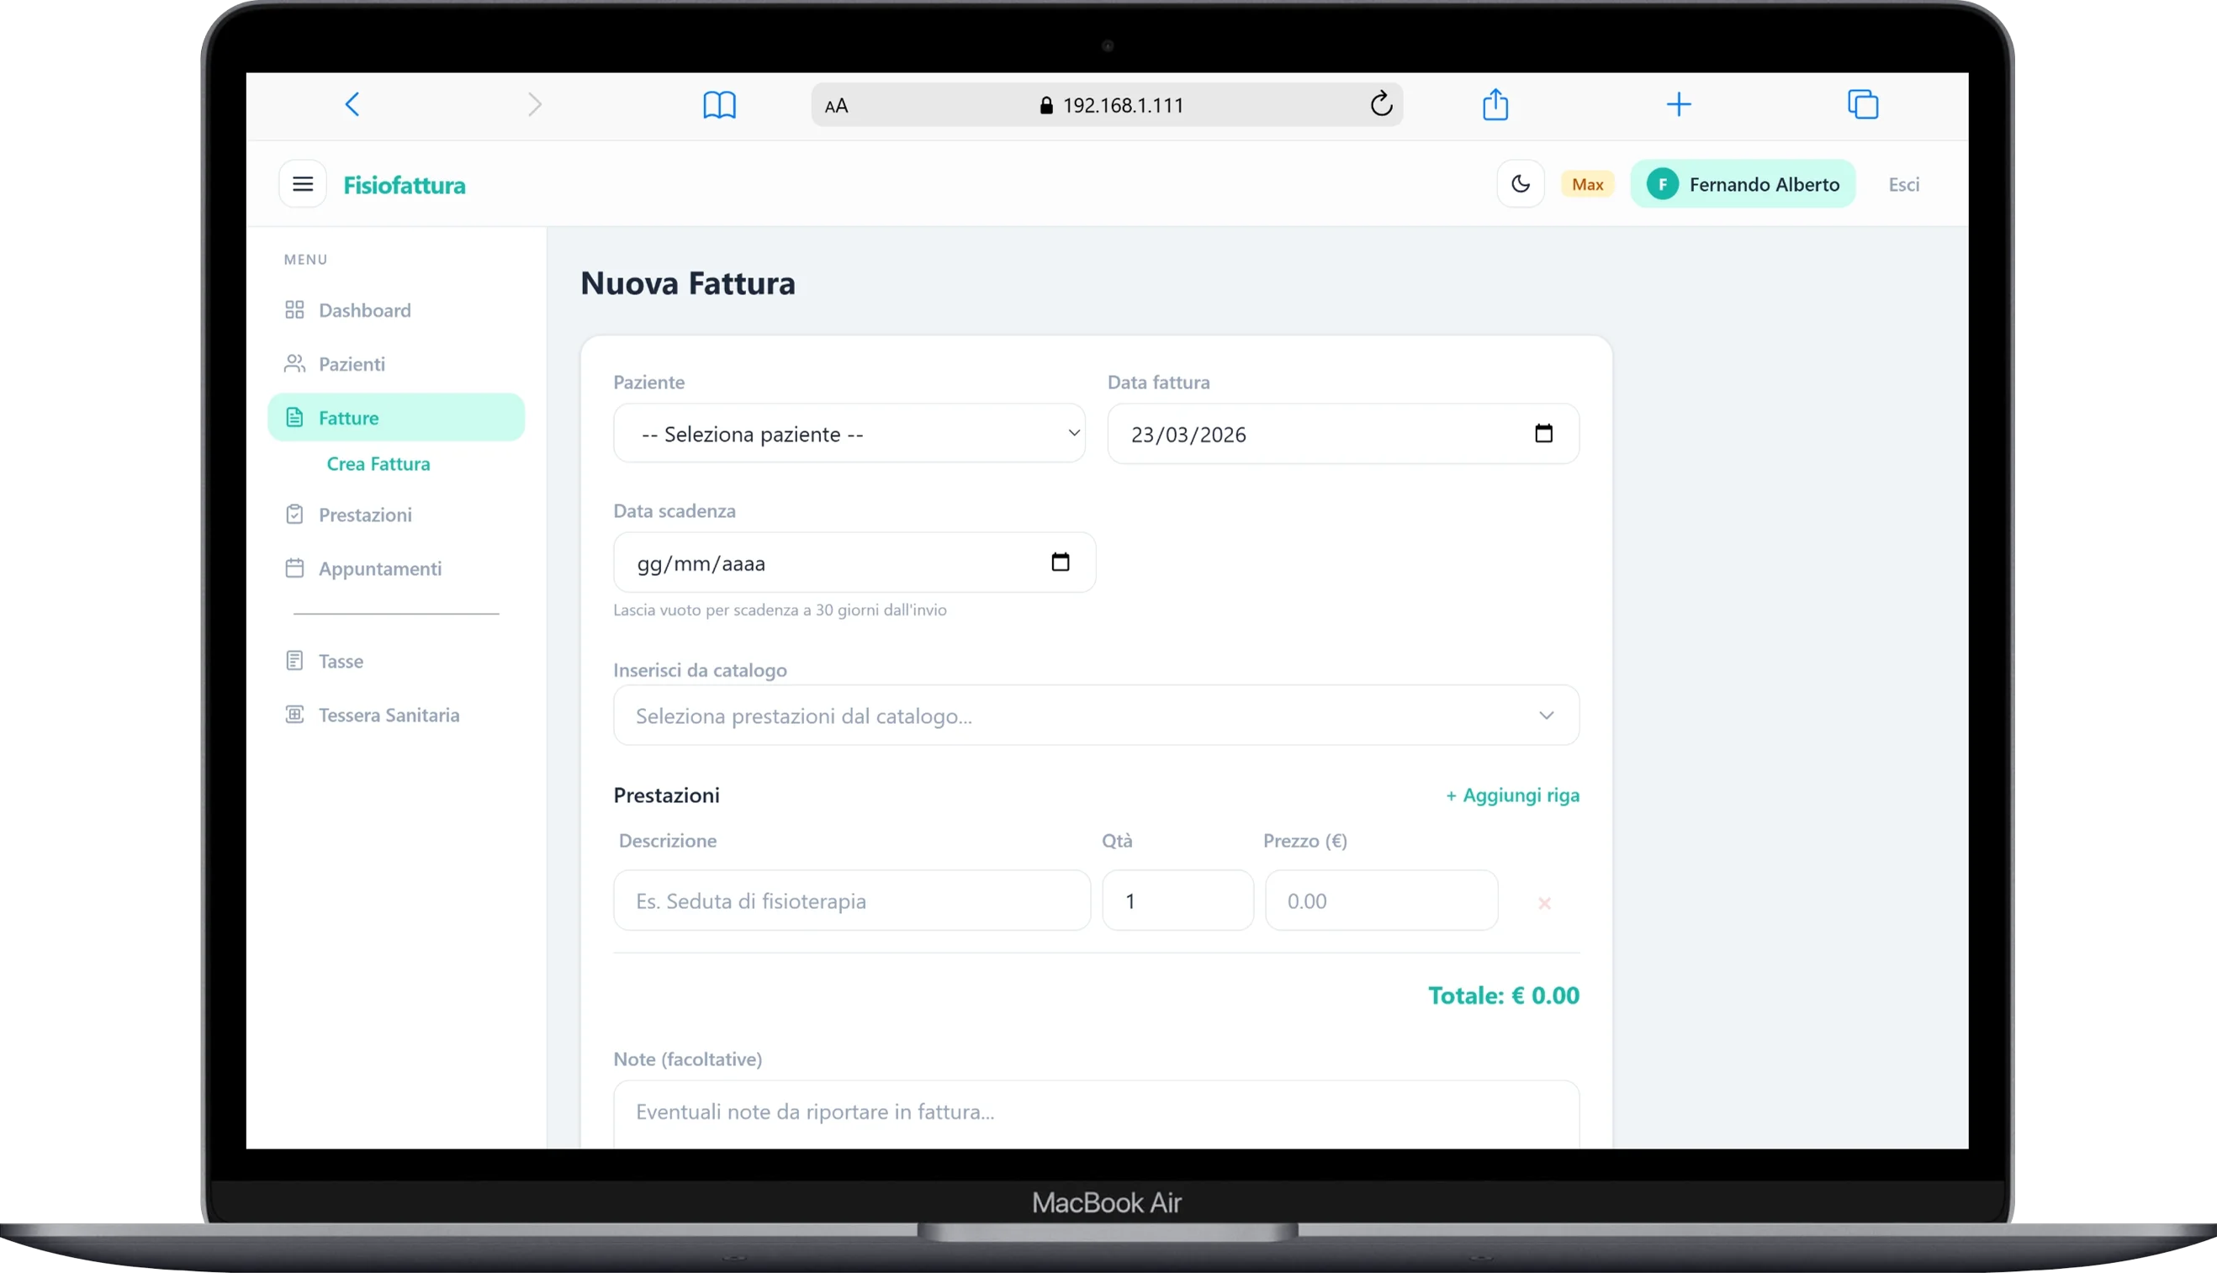Select the Crea Fattura submenu item

[x=378, y=464]
